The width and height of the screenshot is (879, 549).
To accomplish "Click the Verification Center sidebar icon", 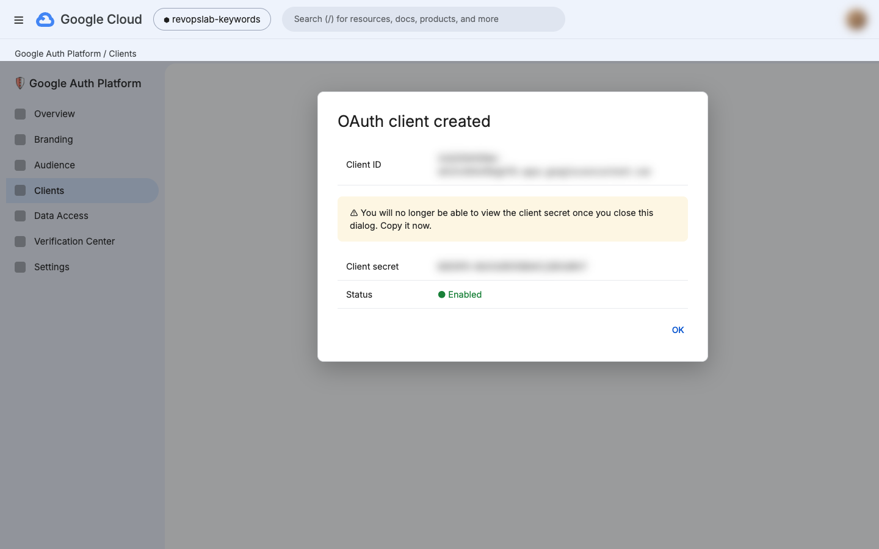I will point(20,242).
